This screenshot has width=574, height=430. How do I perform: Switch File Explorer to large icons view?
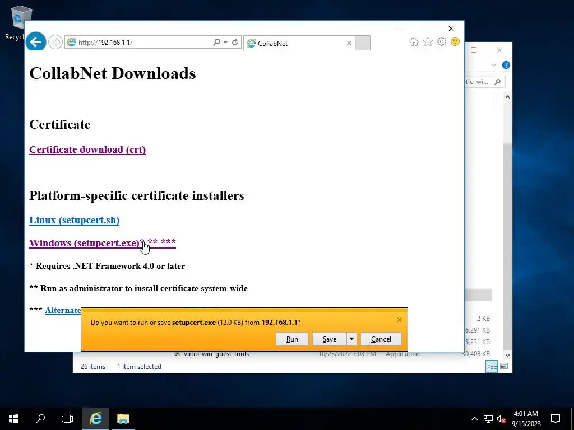(504, 366)
